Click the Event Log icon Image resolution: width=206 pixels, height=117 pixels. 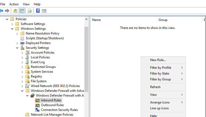(27, 62)
